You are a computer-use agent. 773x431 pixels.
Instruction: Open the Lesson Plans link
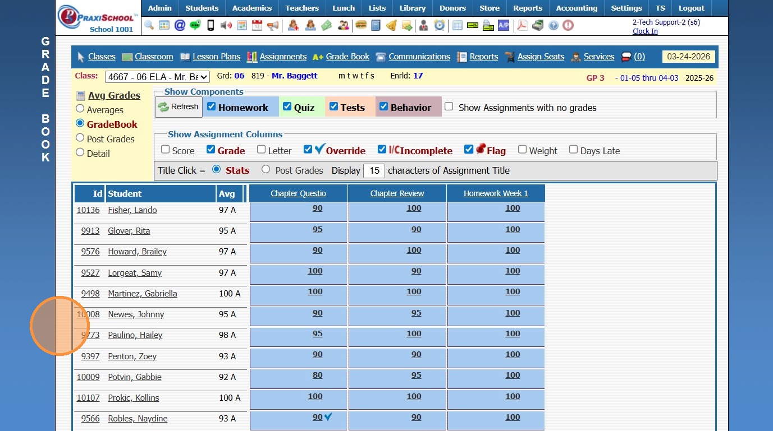tap(216, 57)
